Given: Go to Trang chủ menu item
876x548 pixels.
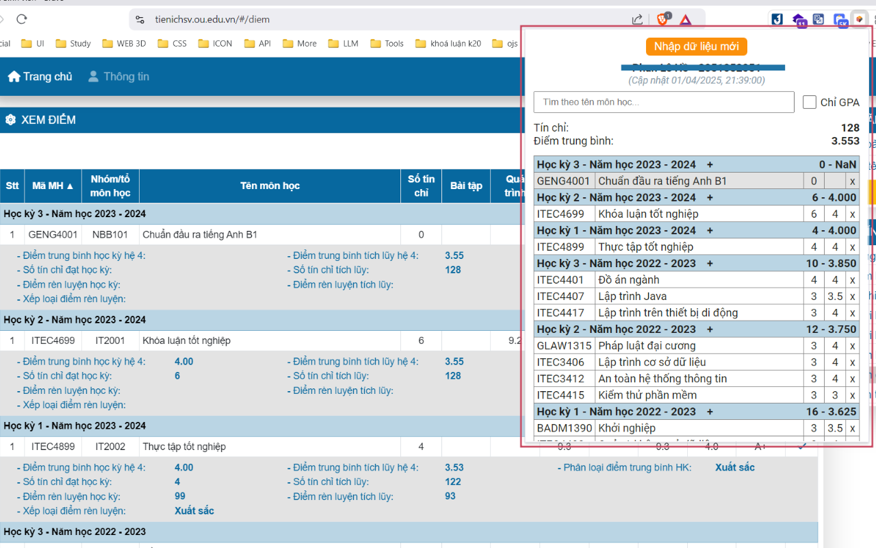Looking at the screenshot, I should (x=40, y=77).
